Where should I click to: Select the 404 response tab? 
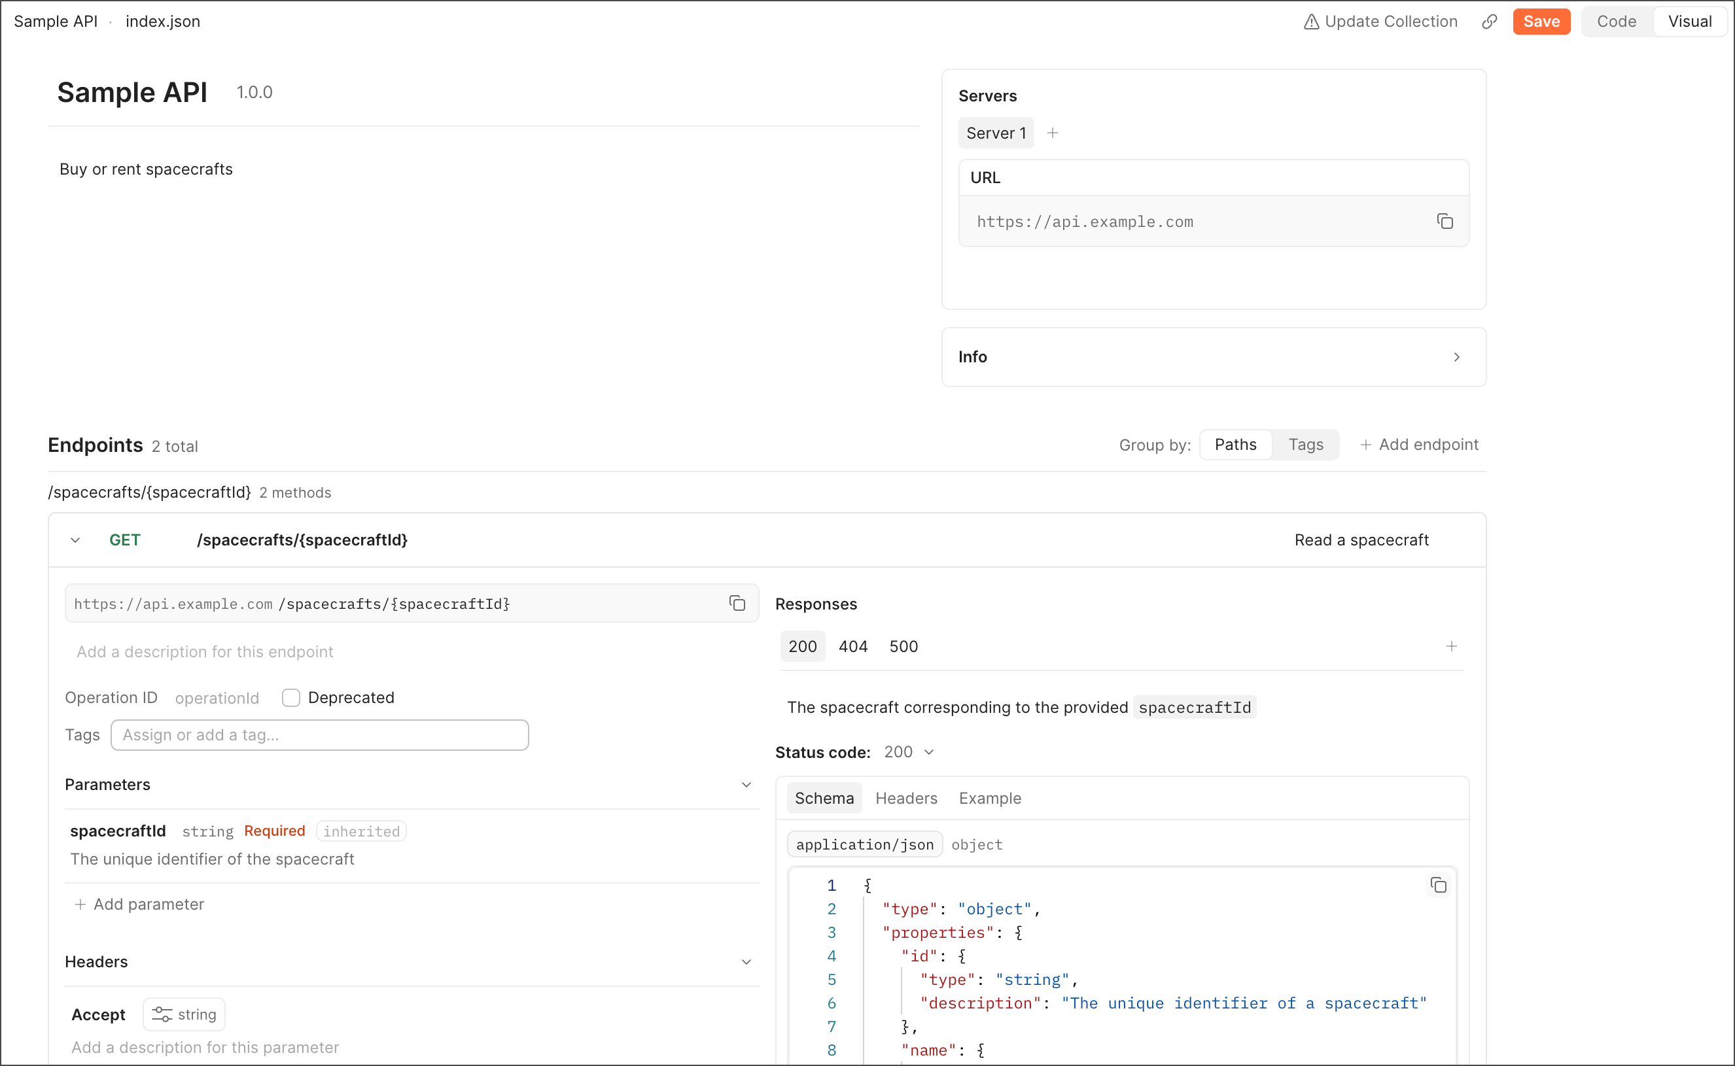[852, 645]
